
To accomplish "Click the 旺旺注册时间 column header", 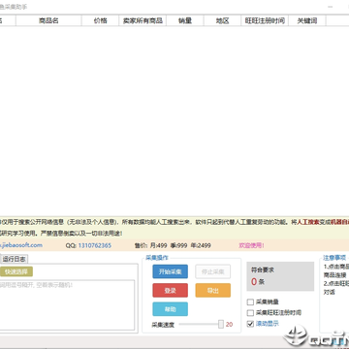I will [x=265, y=21].
